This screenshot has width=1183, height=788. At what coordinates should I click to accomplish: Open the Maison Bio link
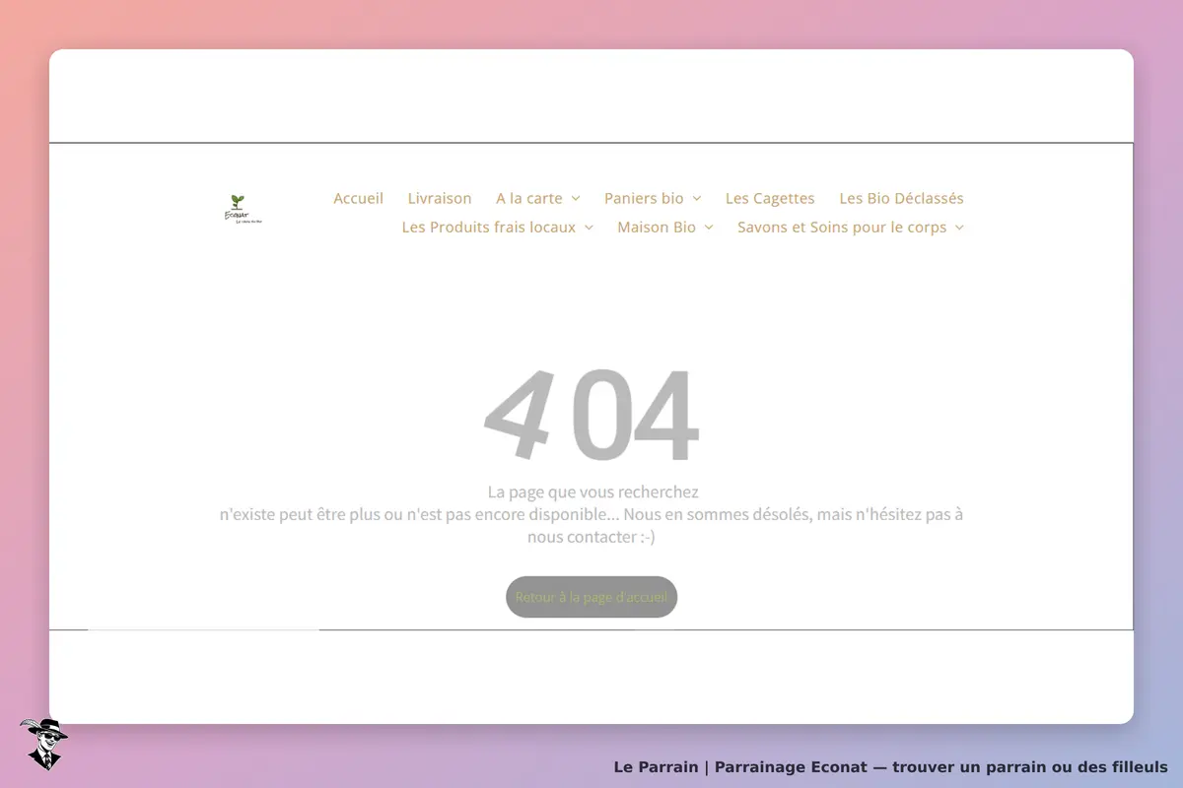(x=657, y=227)
